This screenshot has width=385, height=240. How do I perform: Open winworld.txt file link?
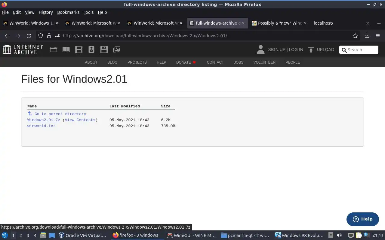tap(41, 126)
